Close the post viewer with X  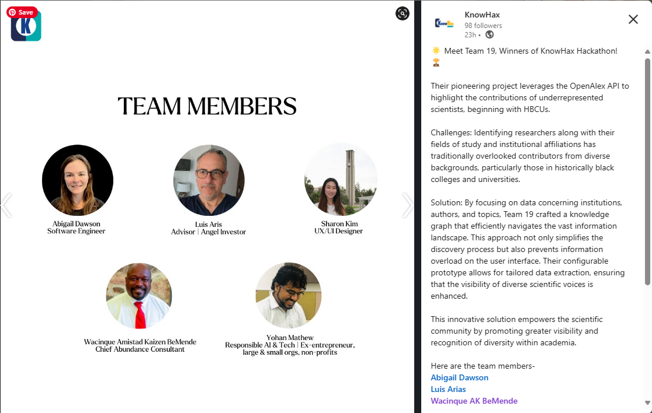coord(633,19)
